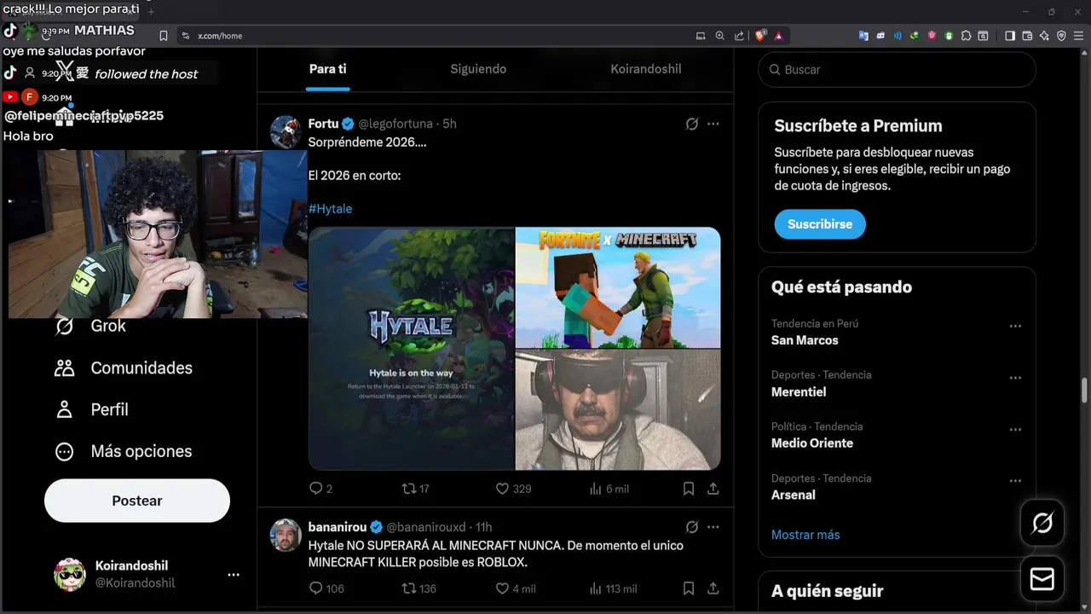1091x614 pixels.
Task: Open more options on bananirou's post
Action: coord(713,527)
